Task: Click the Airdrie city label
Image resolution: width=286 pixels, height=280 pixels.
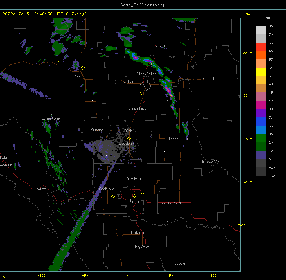Action: coord(134,179)
